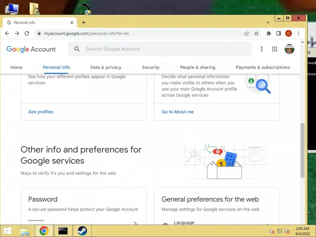Screen dimensions: 316x237
Task: Click the Action Center flag tray icon
Action: point(287,231)
